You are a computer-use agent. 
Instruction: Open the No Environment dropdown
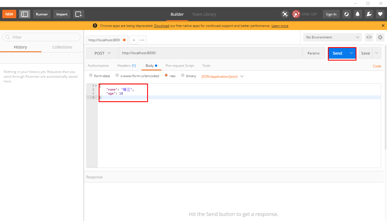click(x=333, y=37)
